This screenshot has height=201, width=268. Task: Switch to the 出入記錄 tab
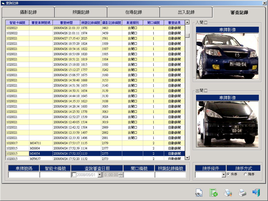coord(186,12)
